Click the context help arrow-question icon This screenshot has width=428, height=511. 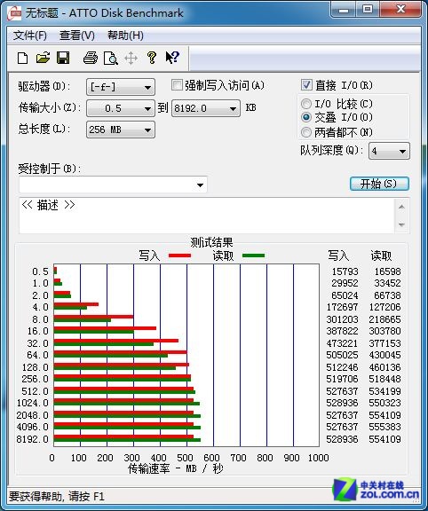click(172, 58)
